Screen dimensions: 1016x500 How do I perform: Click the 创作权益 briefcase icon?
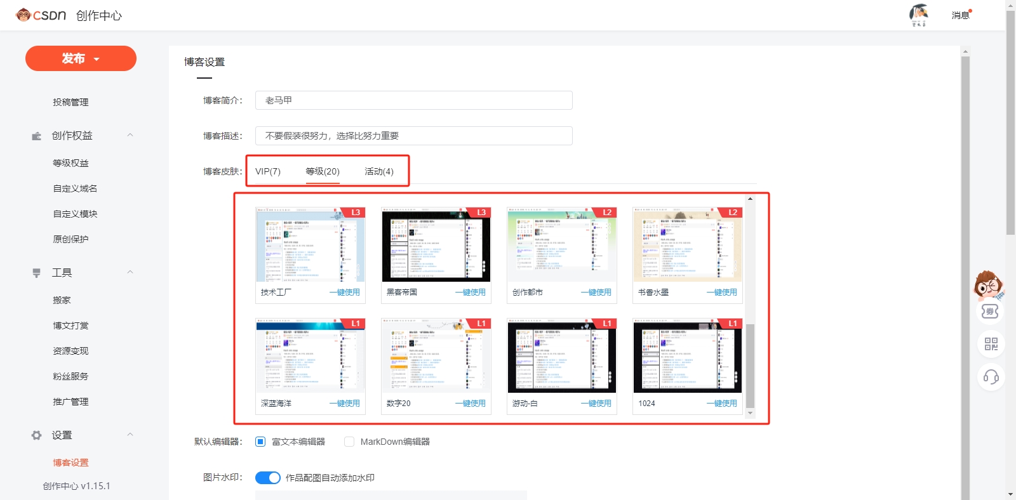37,136
